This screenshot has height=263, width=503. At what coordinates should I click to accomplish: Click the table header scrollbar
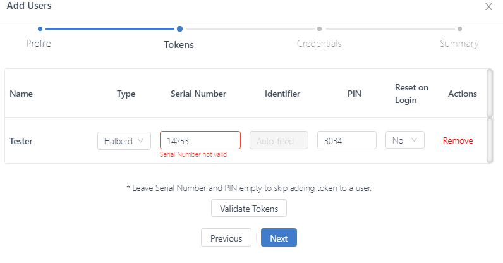(490, 93)
